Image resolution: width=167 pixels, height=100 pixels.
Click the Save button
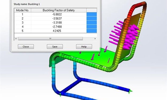55,47
